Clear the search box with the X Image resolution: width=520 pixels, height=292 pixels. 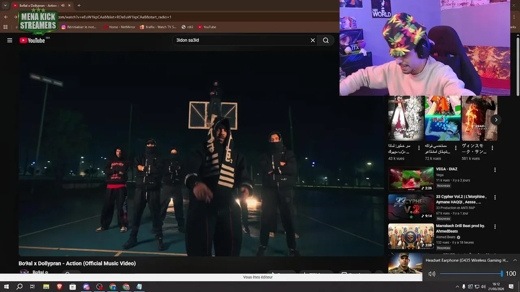pos(313,40)
